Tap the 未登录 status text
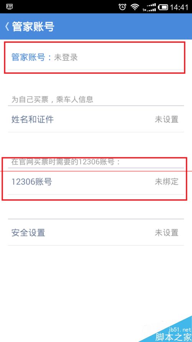This screenshot has width=192, height=342. pyautogui.click(x=66, y=58)
